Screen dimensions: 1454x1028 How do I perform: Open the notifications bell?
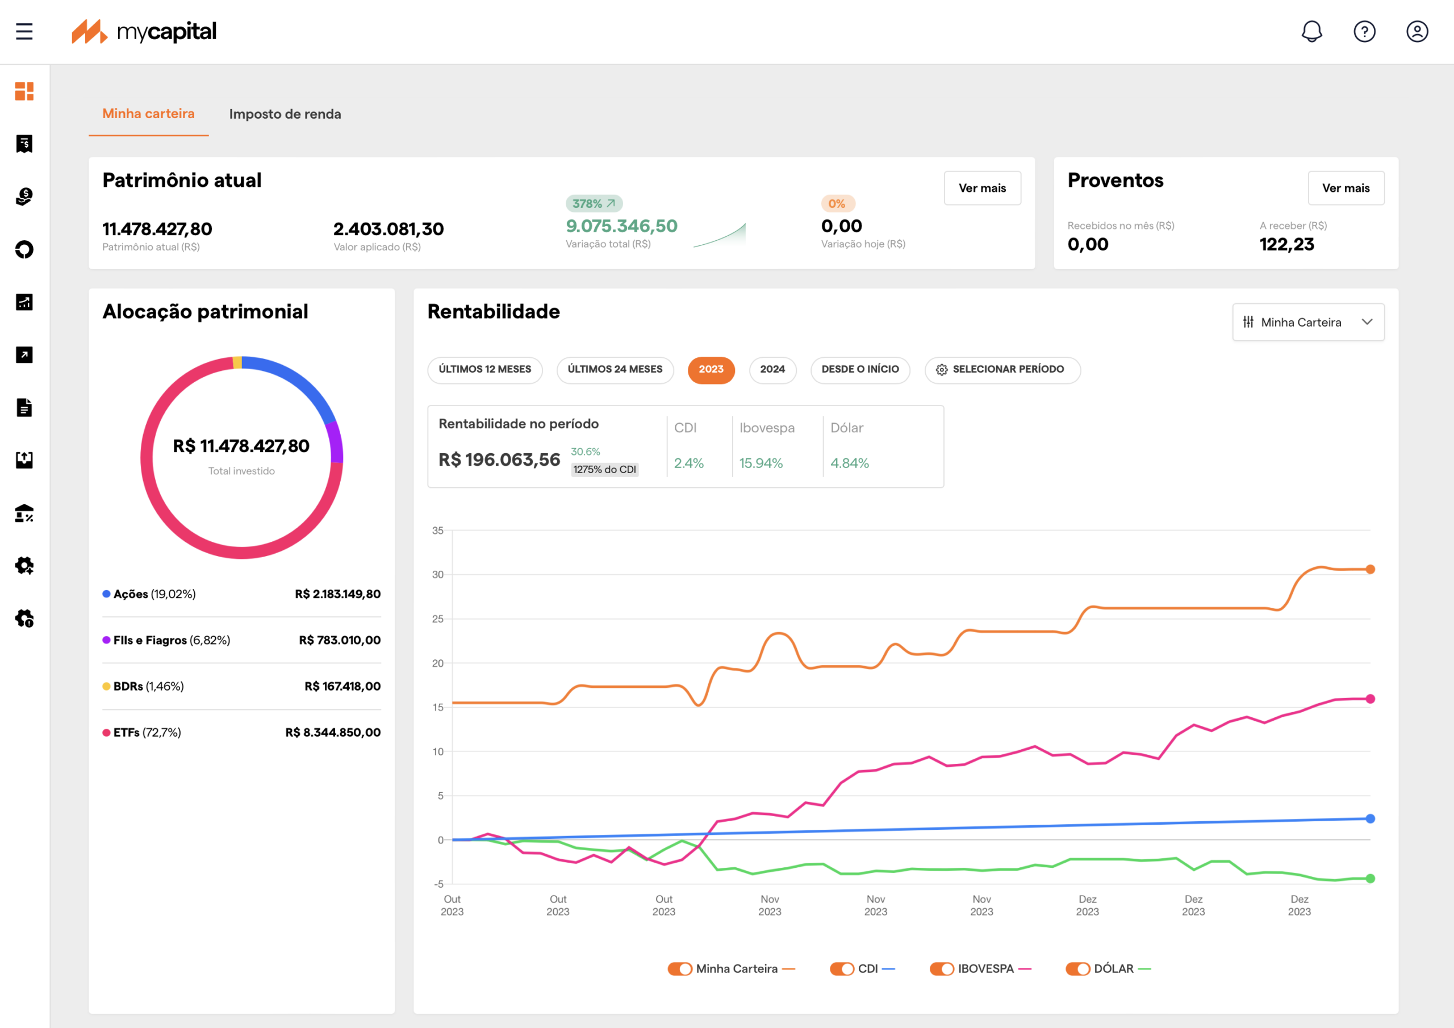click(x=1311, y=31)
